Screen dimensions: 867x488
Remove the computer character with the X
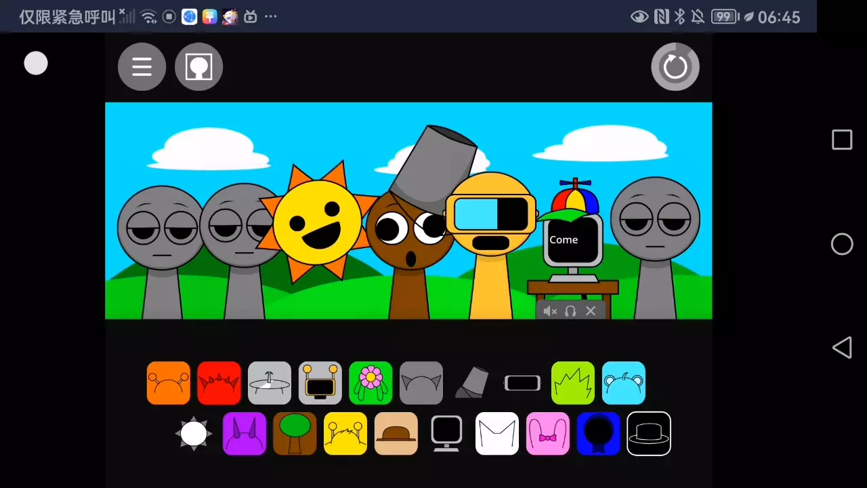tap(591, 311)
